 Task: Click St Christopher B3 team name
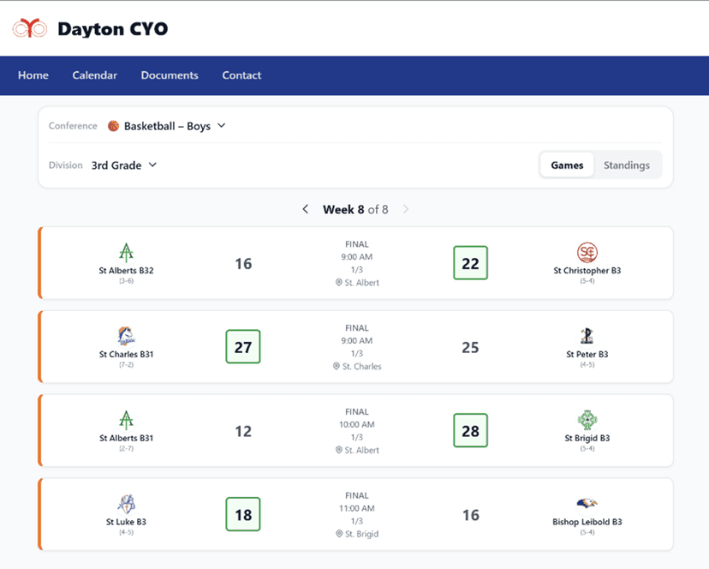[x=587, y=270]
